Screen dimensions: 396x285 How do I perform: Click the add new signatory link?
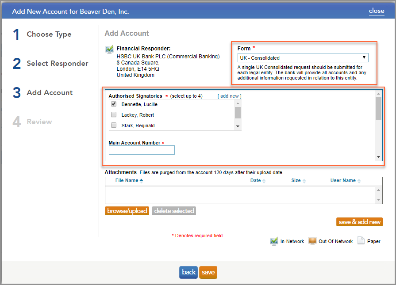click(x=229, y=96)
